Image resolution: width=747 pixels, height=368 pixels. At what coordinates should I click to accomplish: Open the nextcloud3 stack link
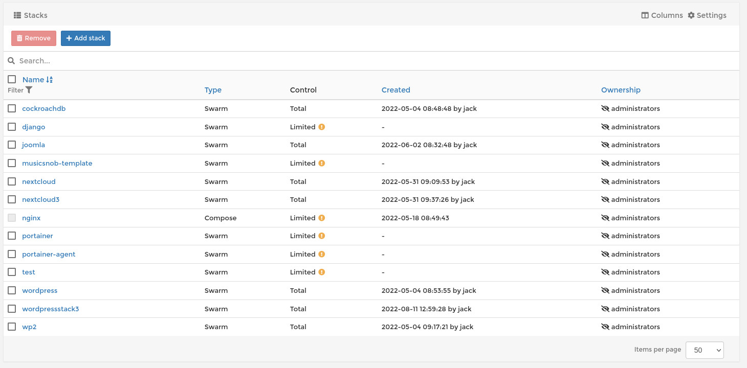pyautogui.click(x=40, y=200)
